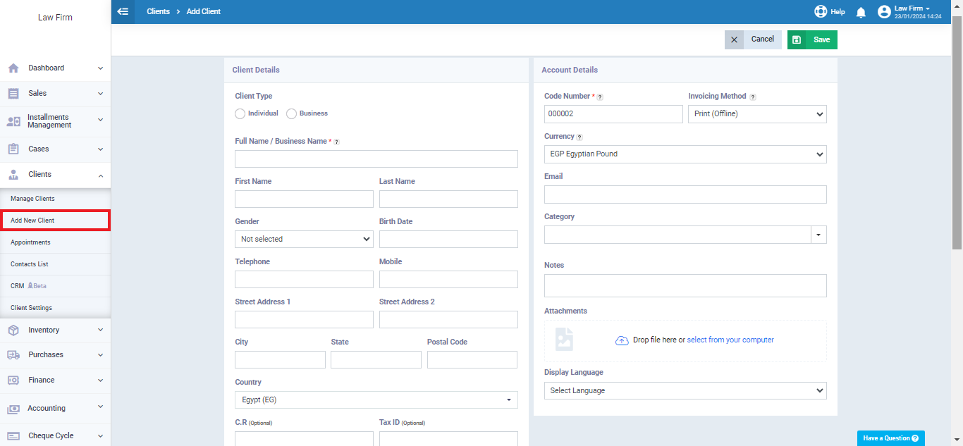Open notifications bell icon

coord(861,12)
